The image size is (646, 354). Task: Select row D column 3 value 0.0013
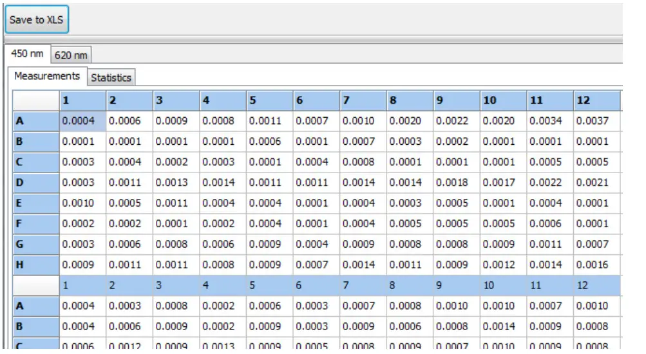[x=176, y=183]
